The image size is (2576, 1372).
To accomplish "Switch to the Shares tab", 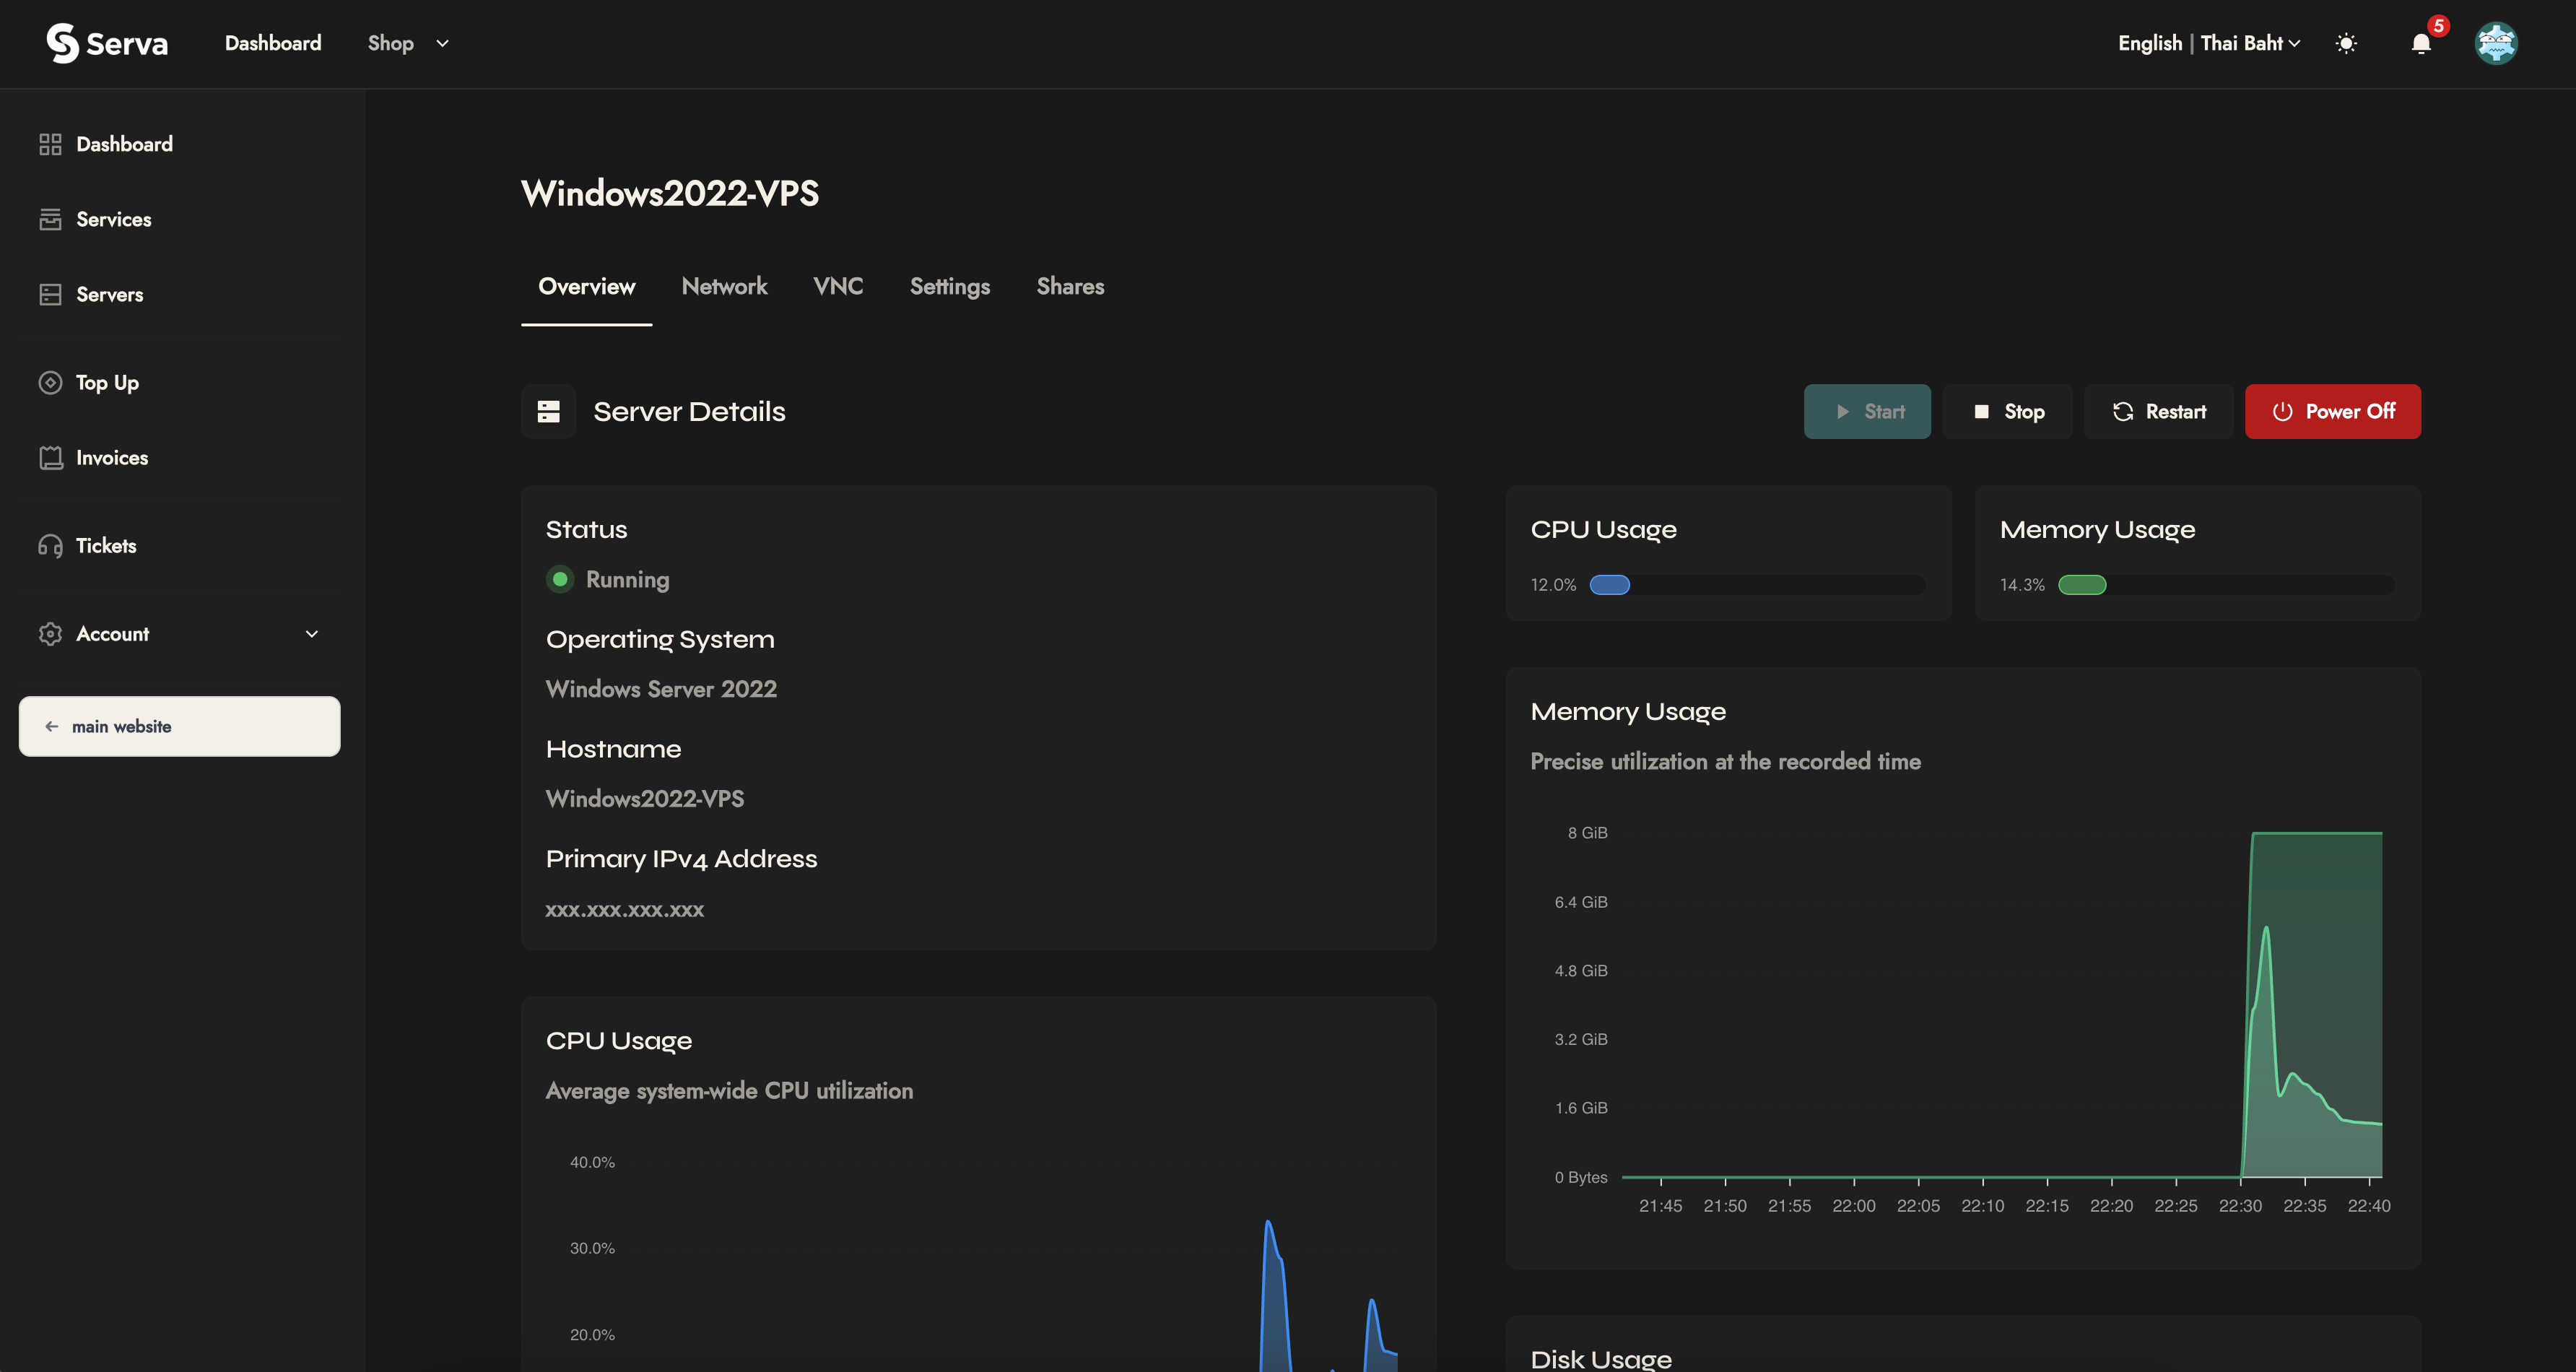I will 1070,286.
